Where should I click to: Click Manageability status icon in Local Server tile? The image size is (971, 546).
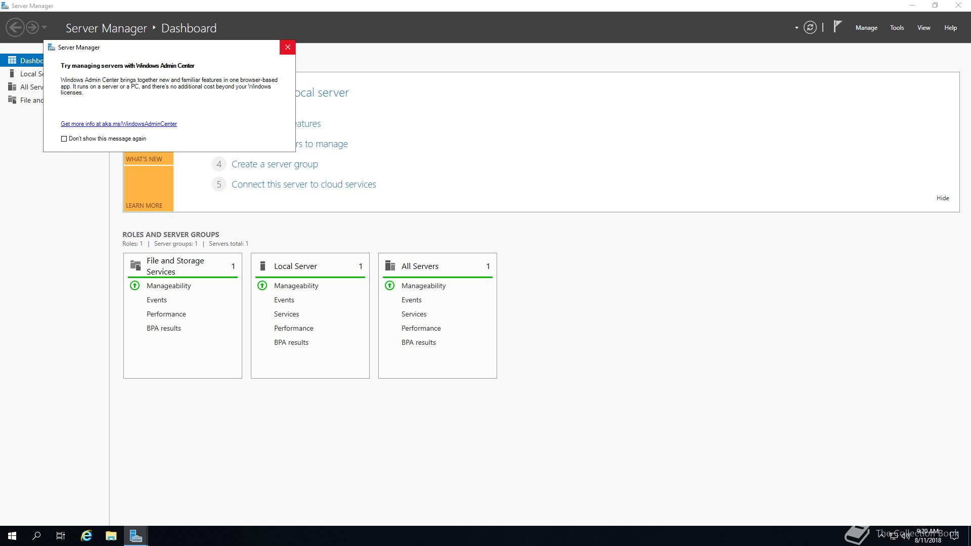click(x=262, y=286)
